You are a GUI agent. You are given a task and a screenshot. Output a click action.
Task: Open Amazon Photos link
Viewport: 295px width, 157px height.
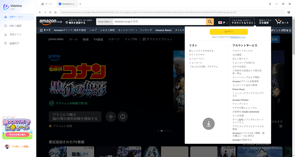[240, 100]
